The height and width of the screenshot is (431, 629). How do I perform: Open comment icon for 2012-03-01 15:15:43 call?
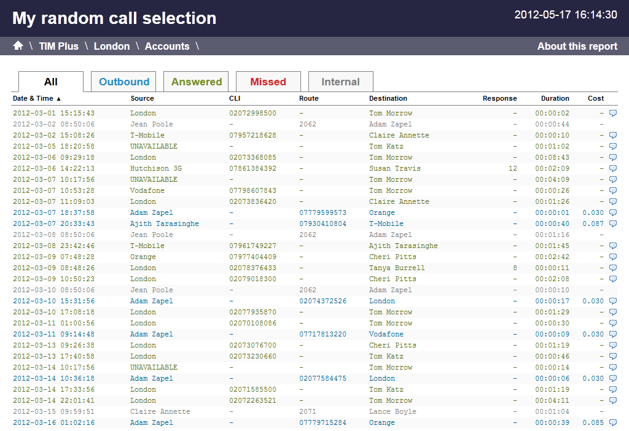pyautogui.click(x=612, y=113)
